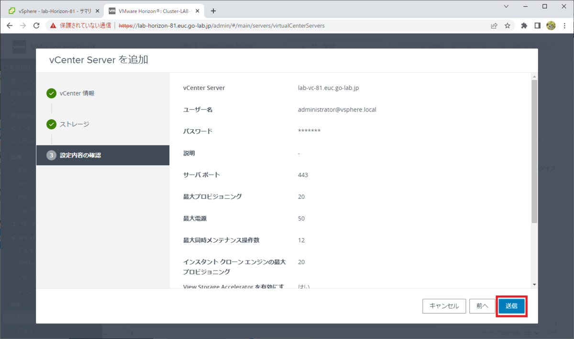Viewport: 574px width, 339px height.
Task: Toggle the browser side panel icon
Action: tap(538, 26)
